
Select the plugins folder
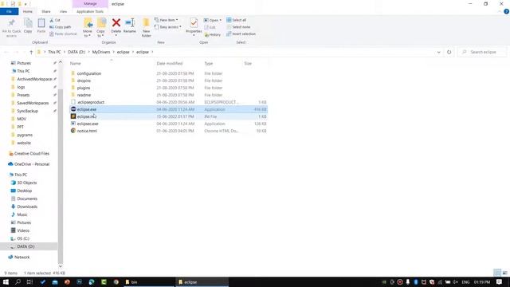pos(168,88)
